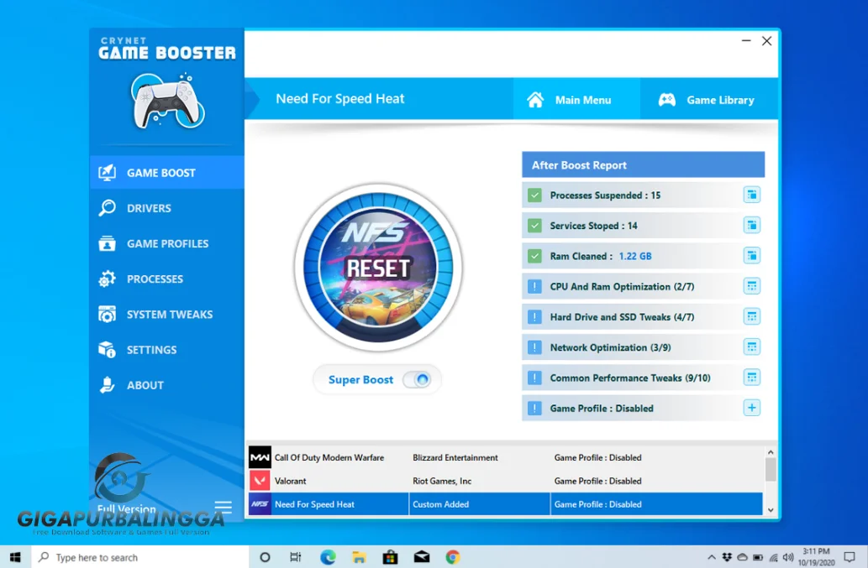Click the game list scroll down arrow
The width and height of the screenshot is (868, 568).
point(771,511)
